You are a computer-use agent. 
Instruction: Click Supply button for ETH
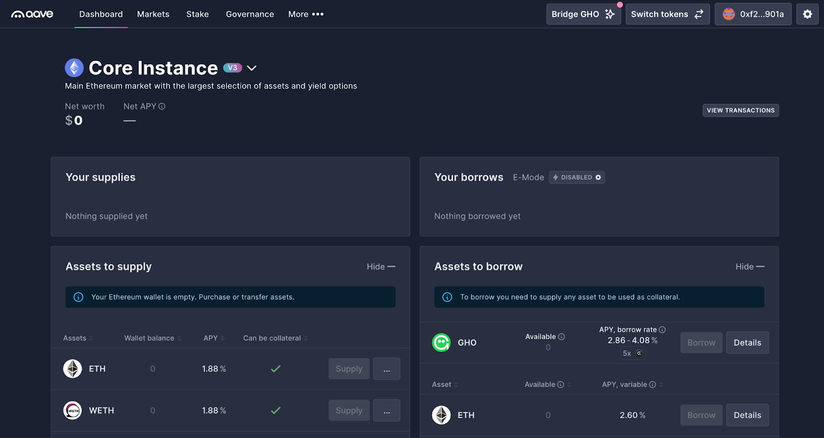(349, 369)
